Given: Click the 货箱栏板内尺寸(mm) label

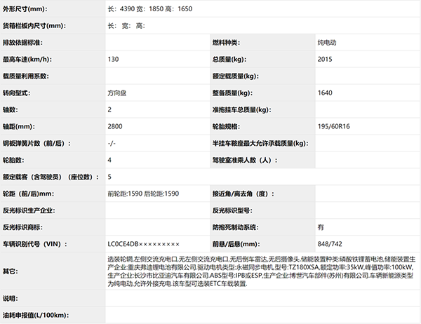Looking at the screenshot, I should click(x=34, y=26).
